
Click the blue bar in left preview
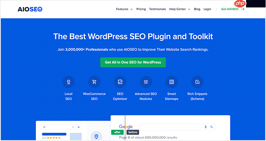54,134
